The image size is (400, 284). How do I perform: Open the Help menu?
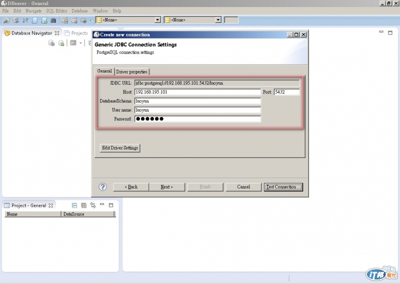pyautogui.click(x=117, y=11)
